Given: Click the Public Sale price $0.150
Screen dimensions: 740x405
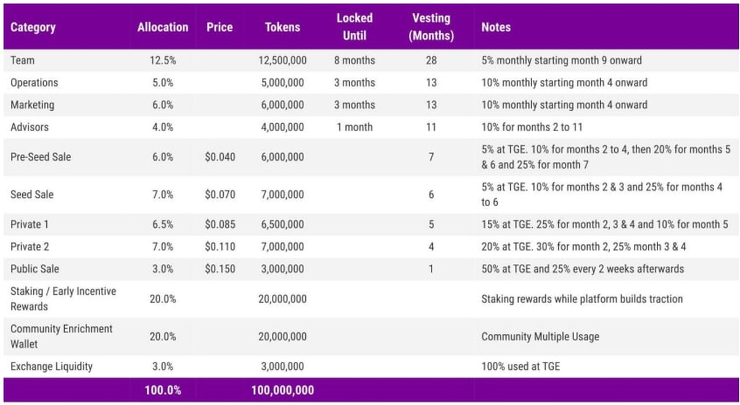Looking at the screenshot, I should coord(220,269).
